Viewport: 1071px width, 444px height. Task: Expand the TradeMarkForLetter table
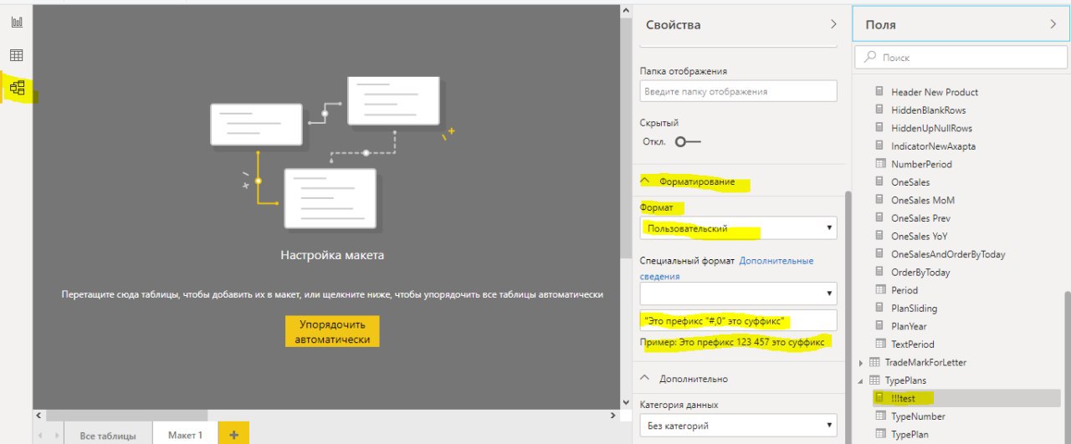click(x=861, y=362)
